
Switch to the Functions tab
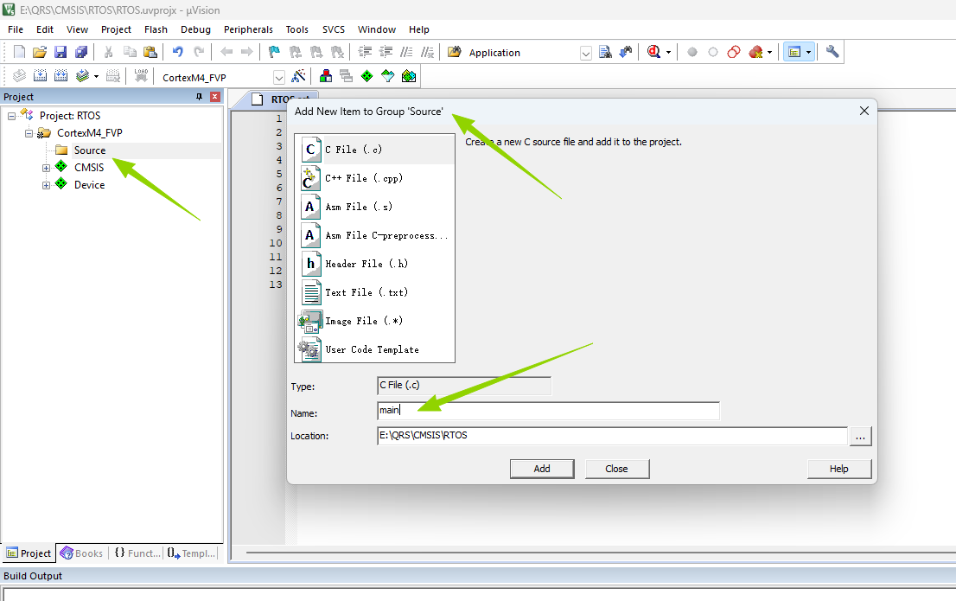[x=137, y=553]
